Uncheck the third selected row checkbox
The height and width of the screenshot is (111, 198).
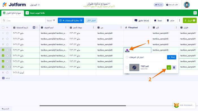coord(3,61)
